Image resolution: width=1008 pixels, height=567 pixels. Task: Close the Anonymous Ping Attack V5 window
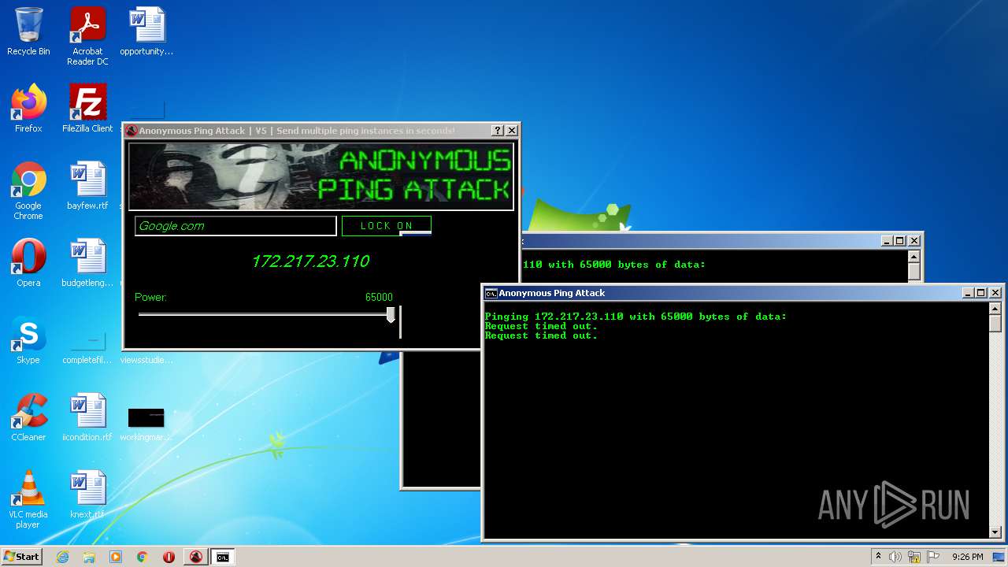pyautogui.click(x=512, y=131)
